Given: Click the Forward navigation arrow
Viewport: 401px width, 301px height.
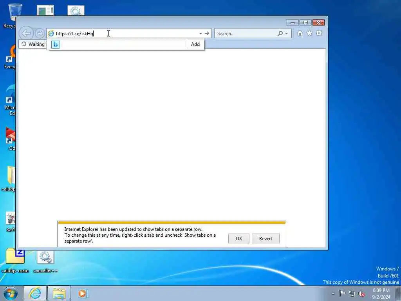Looking at the screenshot, I should click(x=40, y=33).
